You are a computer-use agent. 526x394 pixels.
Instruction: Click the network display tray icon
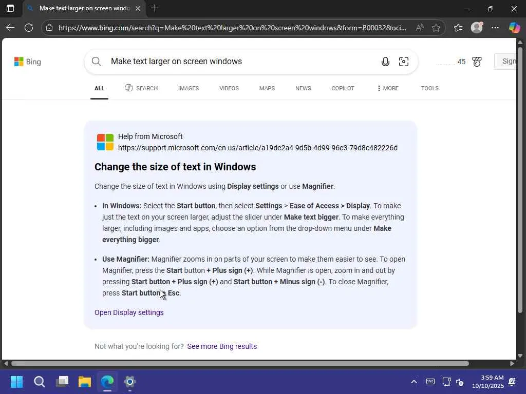(x=446, y=382)
